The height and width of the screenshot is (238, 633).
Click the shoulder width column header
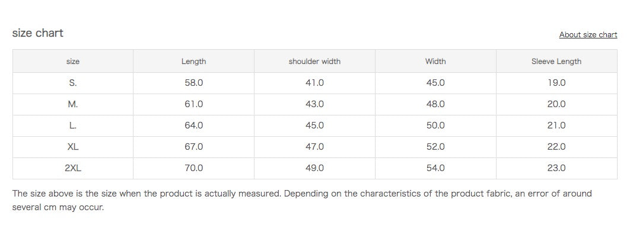[314, 62]
